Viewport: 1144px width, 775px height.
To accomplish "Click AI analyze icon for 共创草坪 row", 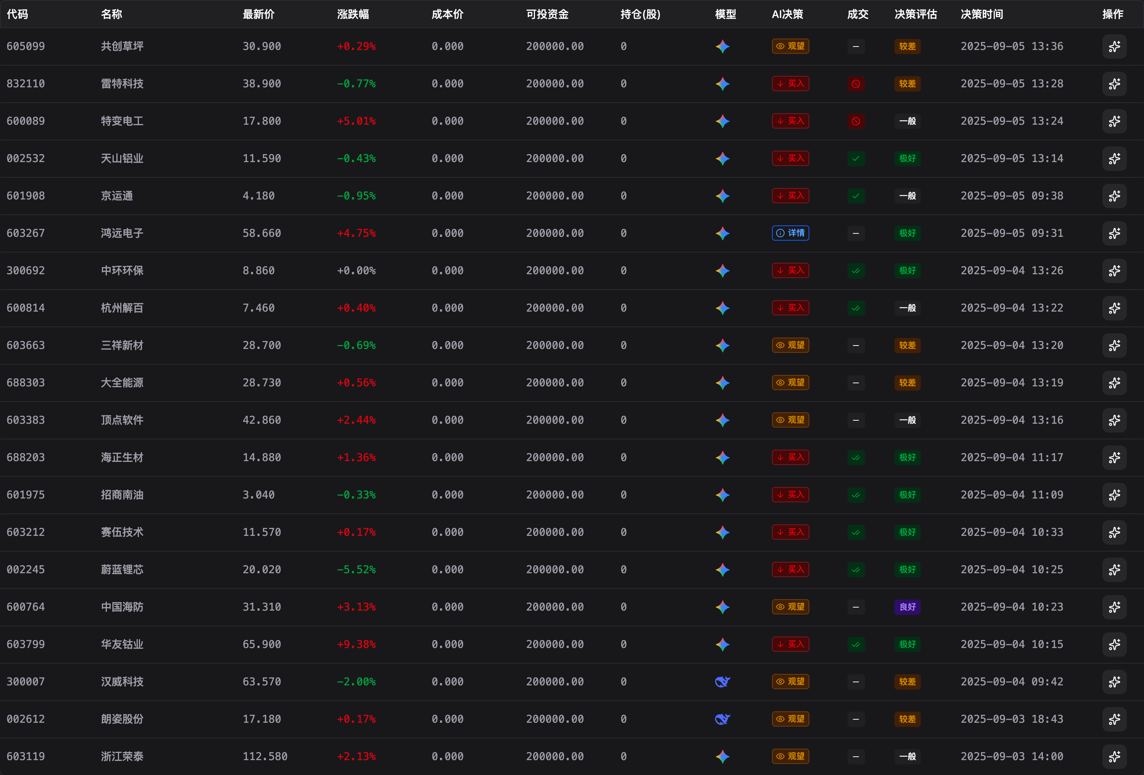I will [1114, 46].
